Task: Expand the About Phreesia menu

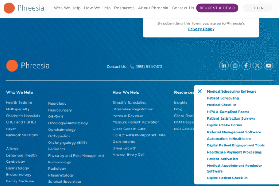Action: tap(153, 8)
